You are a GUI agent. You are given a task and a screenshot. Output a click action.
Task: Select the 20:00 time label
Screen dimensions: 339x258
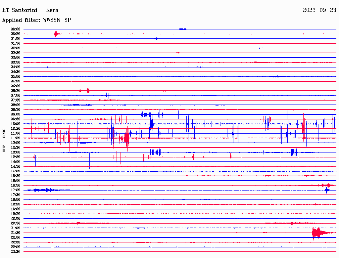[16, 218]
